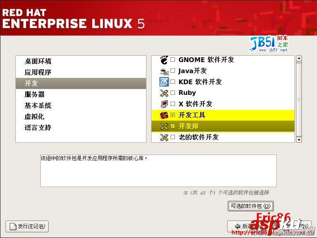Click the package group description text box

coord(158,171)
